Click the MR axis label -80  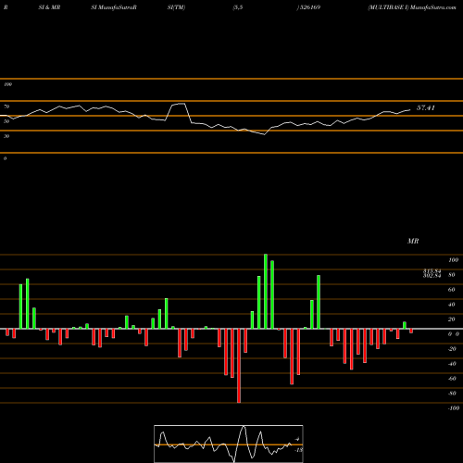coord(452,394)
